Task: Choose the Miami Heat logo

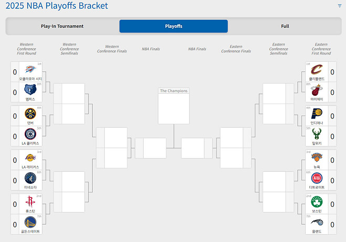Action: coord(317,90)
